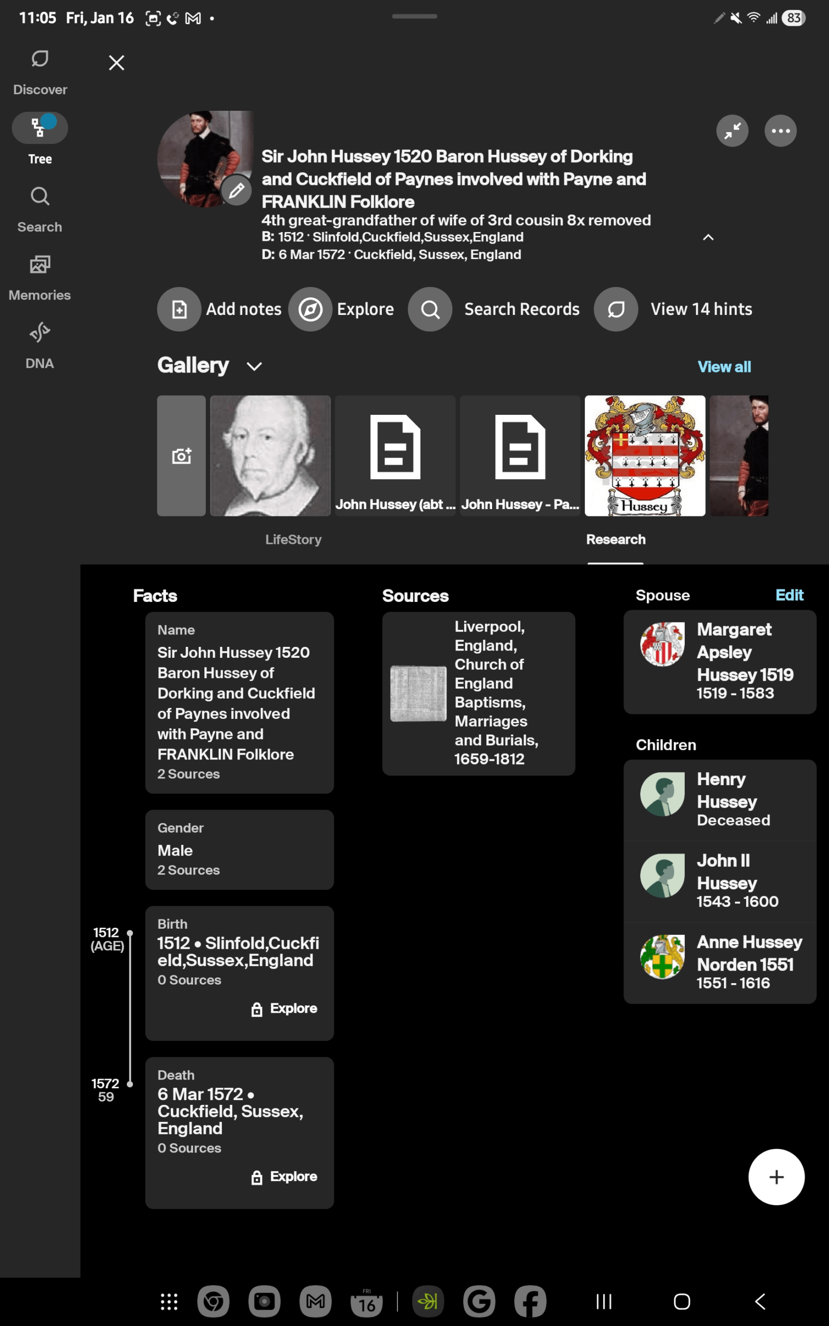
Task: Collapse the birth and death details chevron
Action: pos(708,238)
